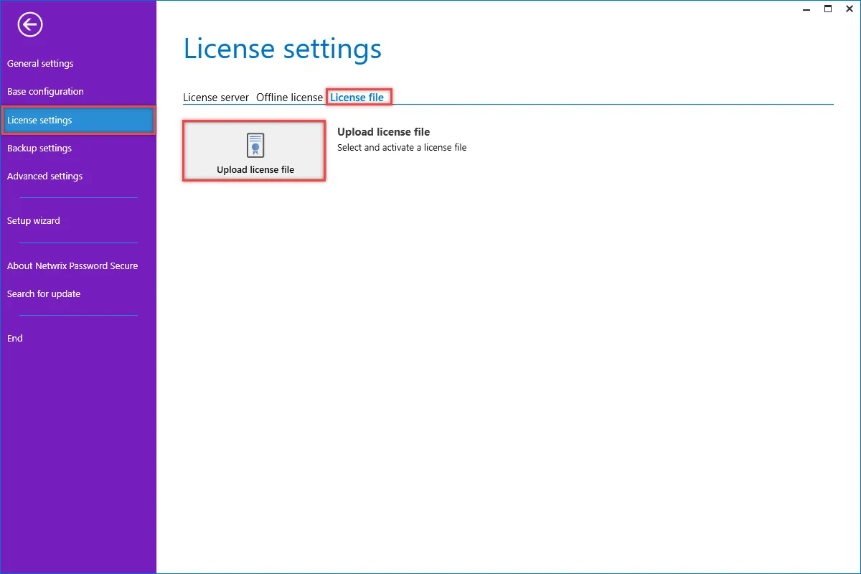Open Backup settings in sidebar

(39, 149)
